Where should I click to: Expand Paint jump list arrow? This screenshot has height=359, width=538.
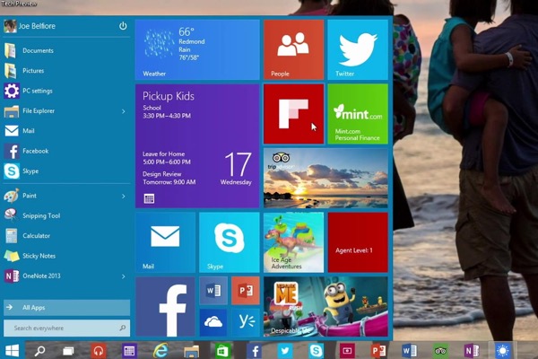click(123, 197)
